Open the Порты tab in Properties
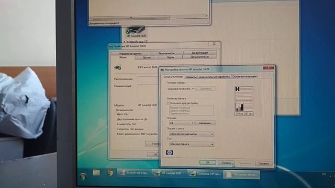Viewport: 335px width, 188px height. point(170,57)
